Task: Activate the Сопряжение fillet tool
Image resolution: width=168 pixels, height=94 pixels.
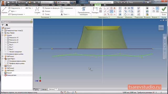Action: pos(67,8)
